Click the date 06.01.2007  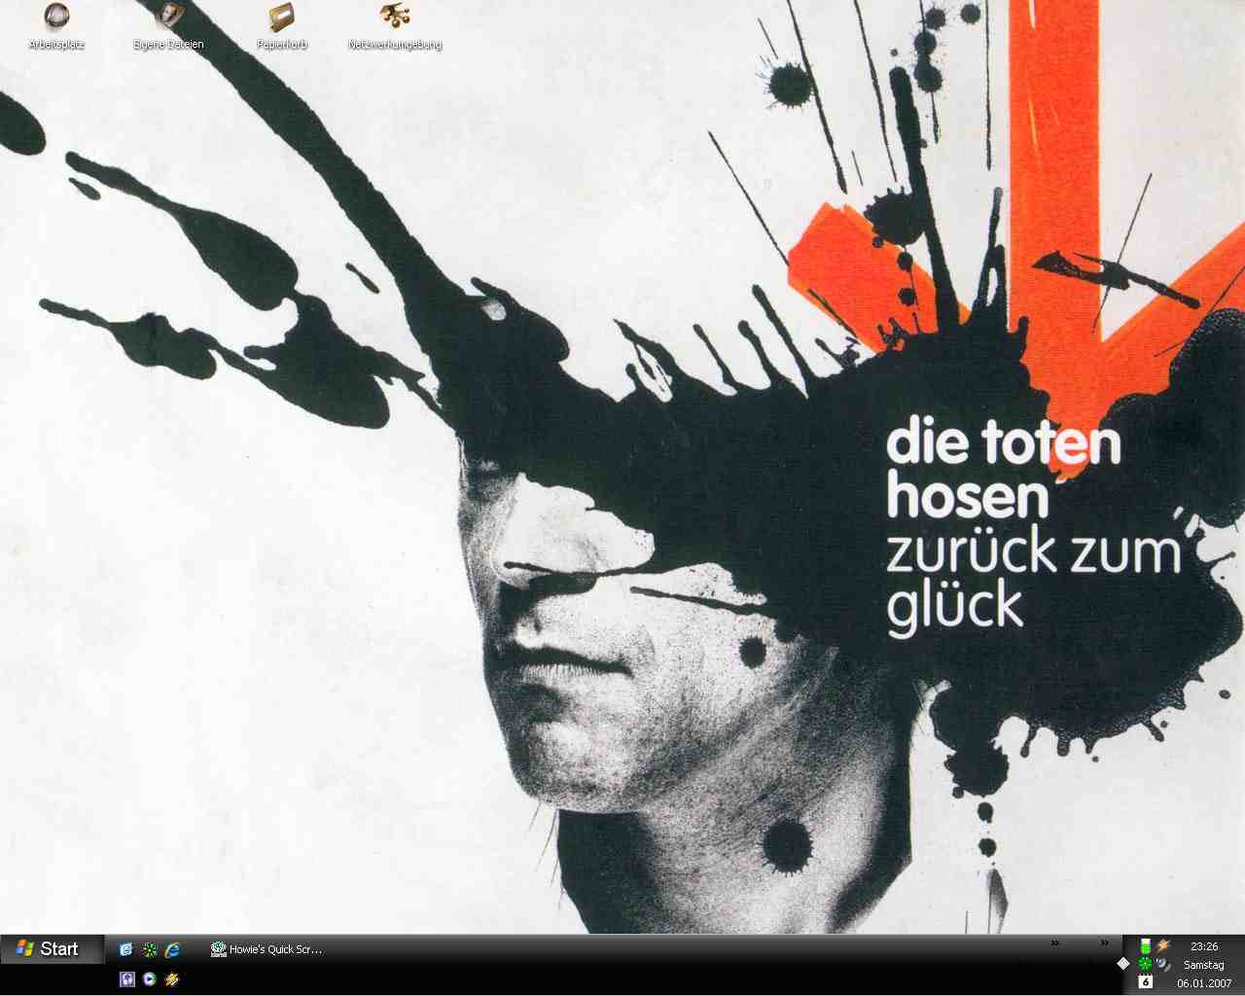pos(1204,983)
